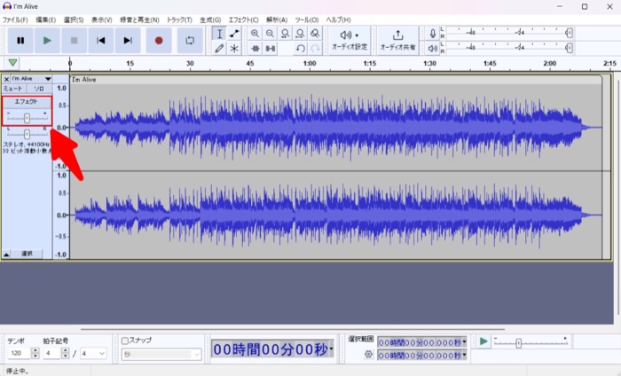Open the 録音と再生(N) menu
The height and width of the screenshot is (376, 621).
tap(139, 20)
